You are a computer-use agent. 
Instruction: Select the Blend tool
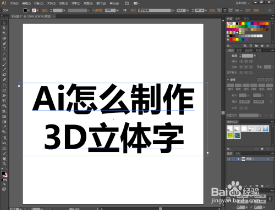[x=4, y=132]
